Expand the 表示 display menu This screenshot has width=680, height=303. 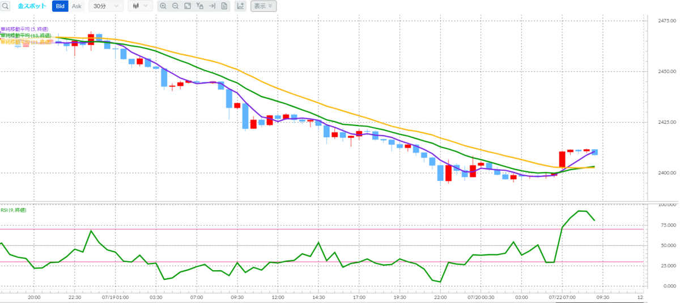point(263,6)
